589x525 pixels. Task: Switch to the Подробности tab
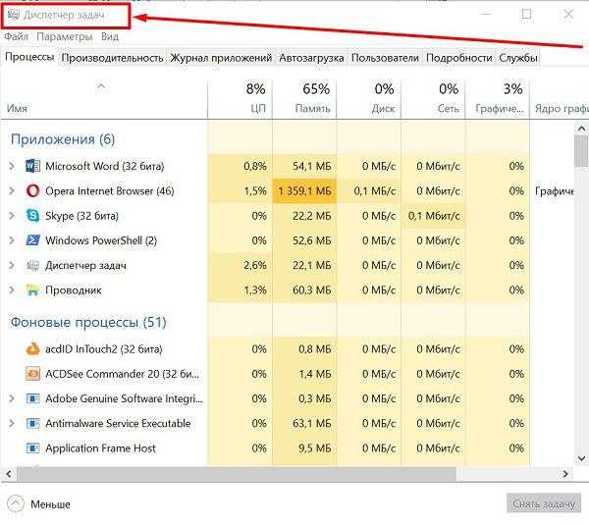459,58
